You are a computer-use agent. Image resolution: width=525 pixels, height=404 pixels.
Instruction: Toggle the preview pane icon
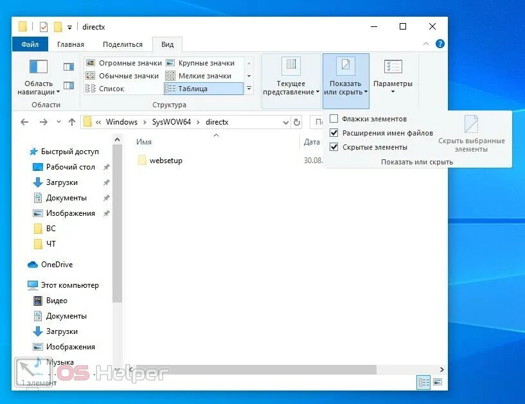click(x=69, y=67)
